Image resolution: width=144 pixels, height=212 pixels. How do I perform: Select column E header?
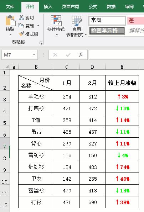tap(122, 67)
